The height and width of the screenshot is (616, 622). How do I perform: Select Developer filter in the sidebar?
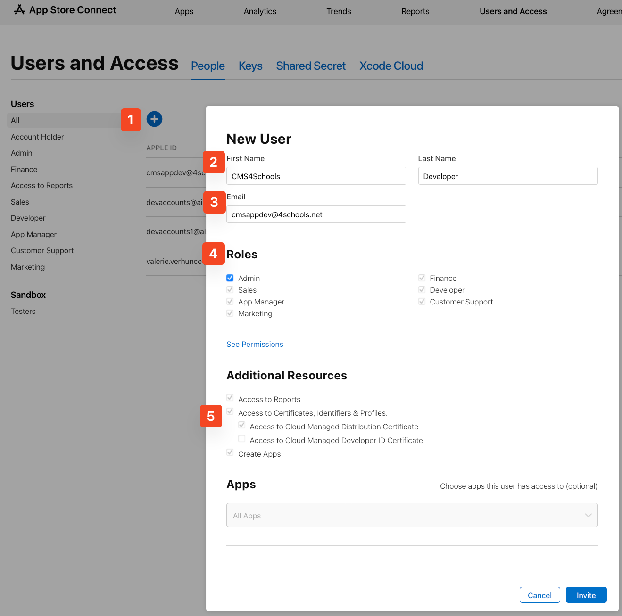point(28,218)
